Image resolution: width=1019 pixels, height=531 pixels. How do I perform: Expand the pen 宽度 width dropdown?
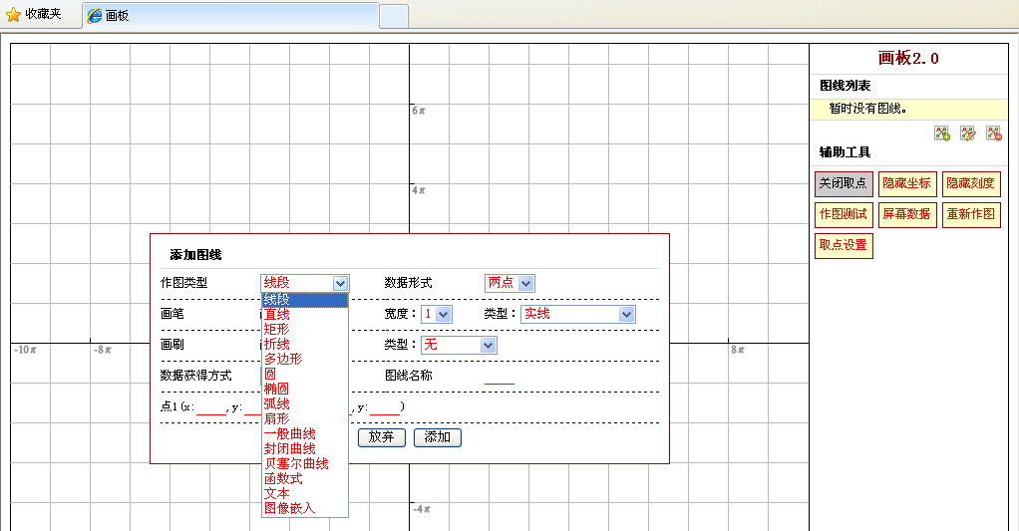pyautogui.click(x=437, y=314)
